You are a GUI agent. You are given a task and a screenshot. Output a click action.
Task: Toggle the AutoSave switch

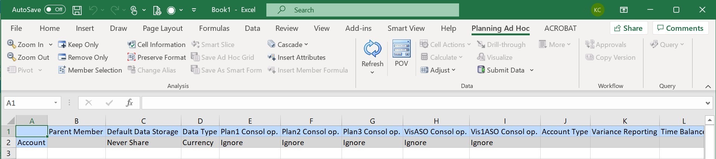[x=55, y=10]
